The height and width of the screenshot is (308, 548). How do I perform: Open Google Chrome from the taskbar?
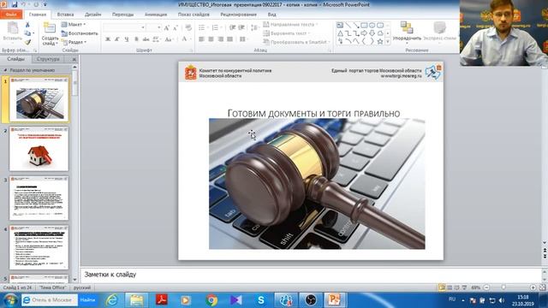(x=211, y=300)
